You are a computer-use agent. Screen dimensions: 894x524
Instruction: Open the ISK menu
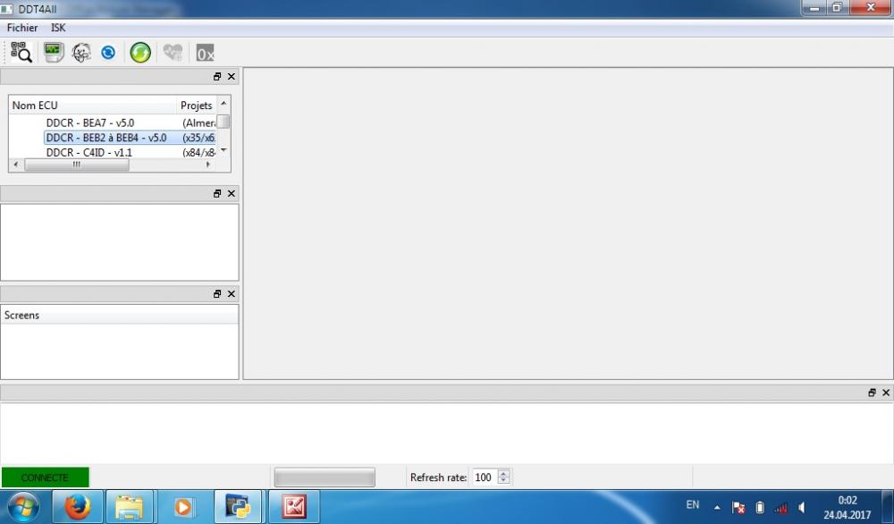(58, 28)
